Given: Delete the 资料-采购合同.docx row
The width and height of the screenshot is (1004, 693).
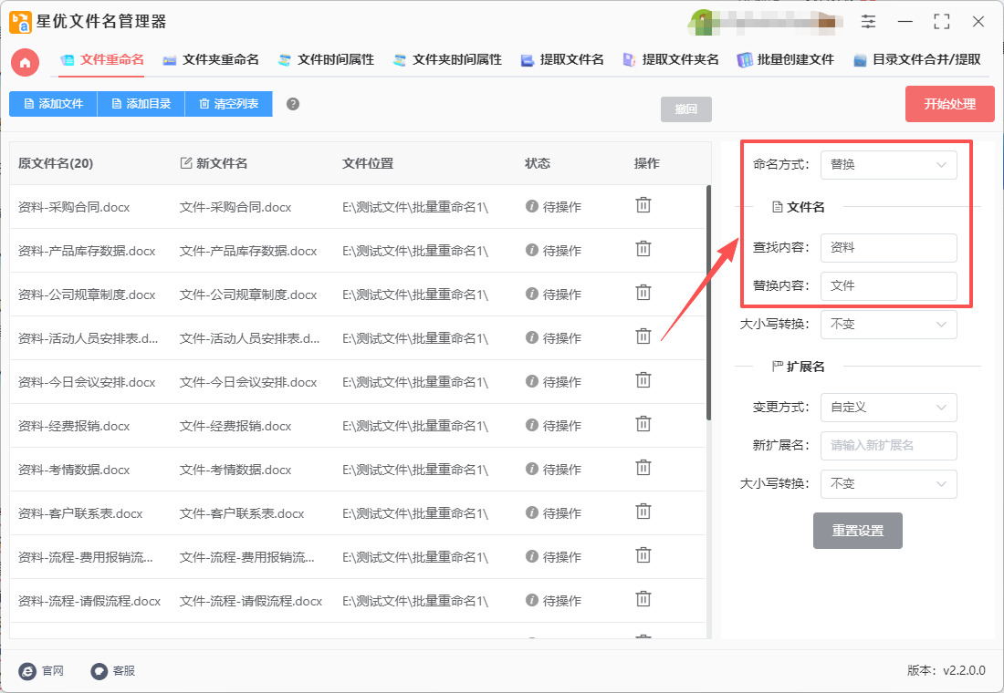Looking at the screenshot, I should (643, 205).
